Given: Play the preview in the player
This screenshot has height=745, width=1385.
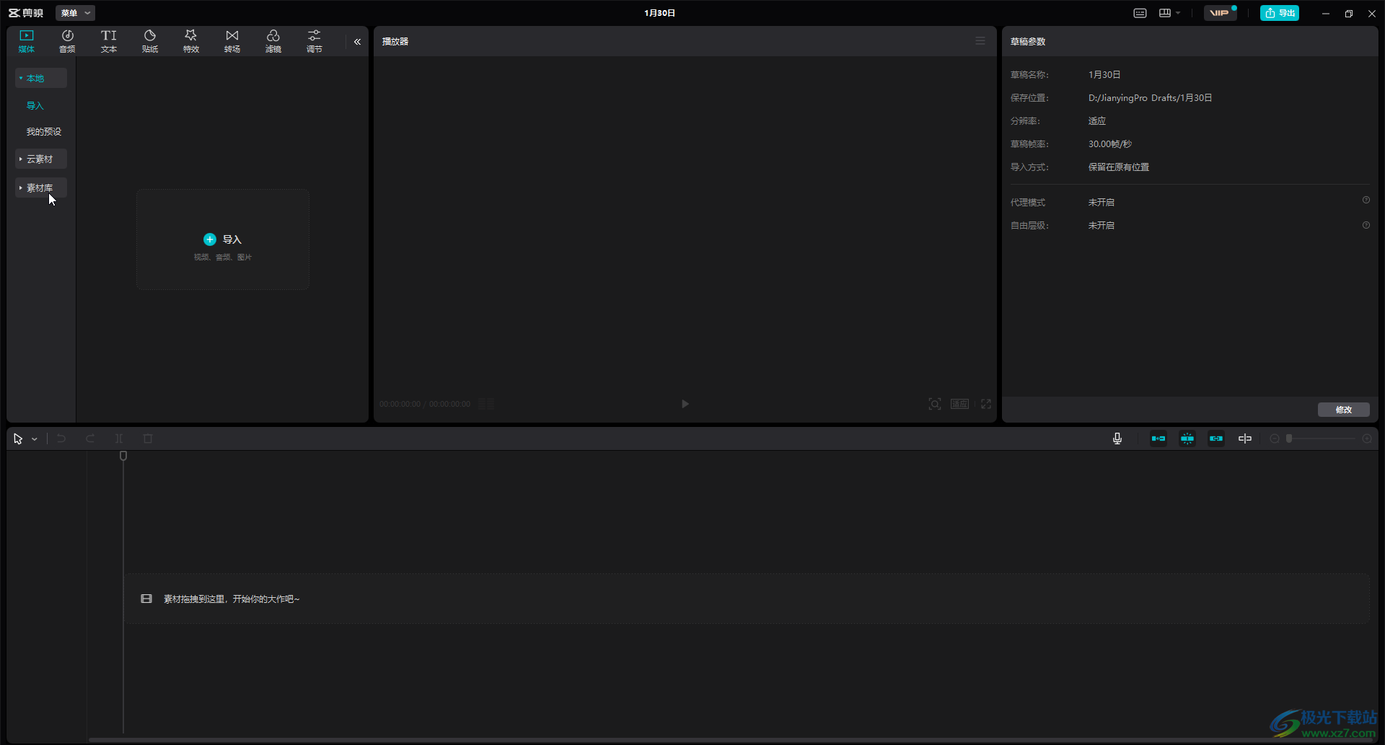Looking at the screenshot, I should [x=685, y=404].
